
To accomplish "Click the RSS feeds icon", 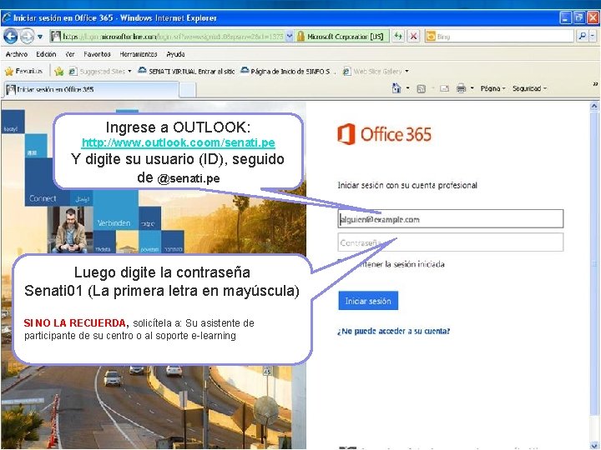I will click(421, 89).
